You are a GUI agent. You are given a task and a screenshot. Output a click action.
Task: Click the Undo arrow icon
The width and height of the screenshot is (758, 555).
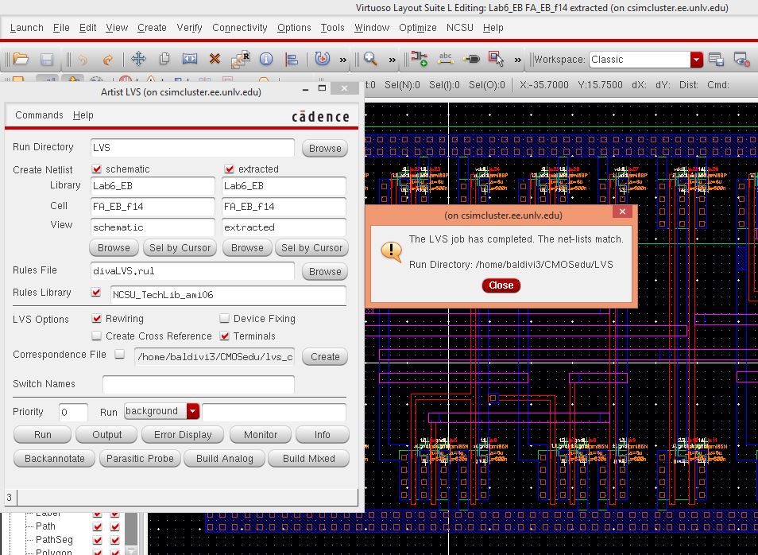coord(83,60)
